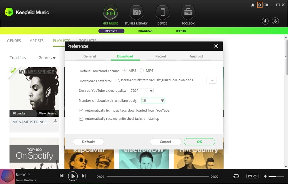Close the Preferences dialog
This screenshot has height=184, width=288.
[x=216, y=46]
